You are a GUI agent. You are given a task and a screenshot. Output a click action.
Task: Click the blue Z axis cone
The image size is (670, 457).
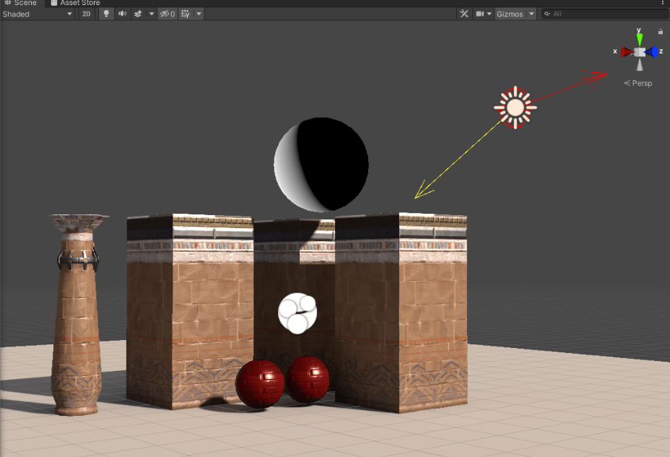(x=652, y=52)
